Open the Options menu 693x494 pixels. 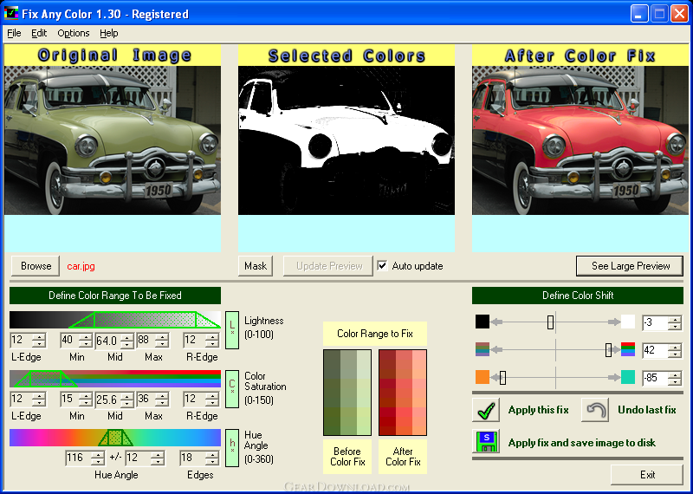[x=74, y=33]
